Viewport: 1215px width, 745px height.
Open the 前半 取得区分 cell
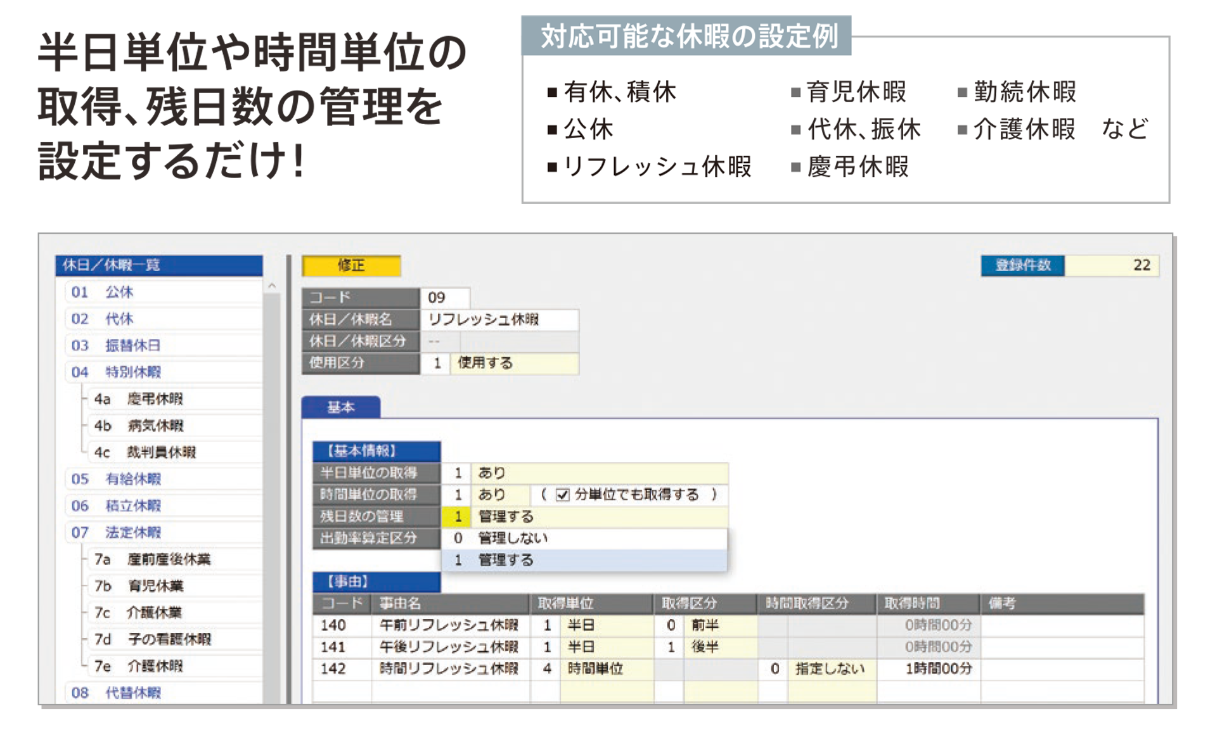coord(721,626)
